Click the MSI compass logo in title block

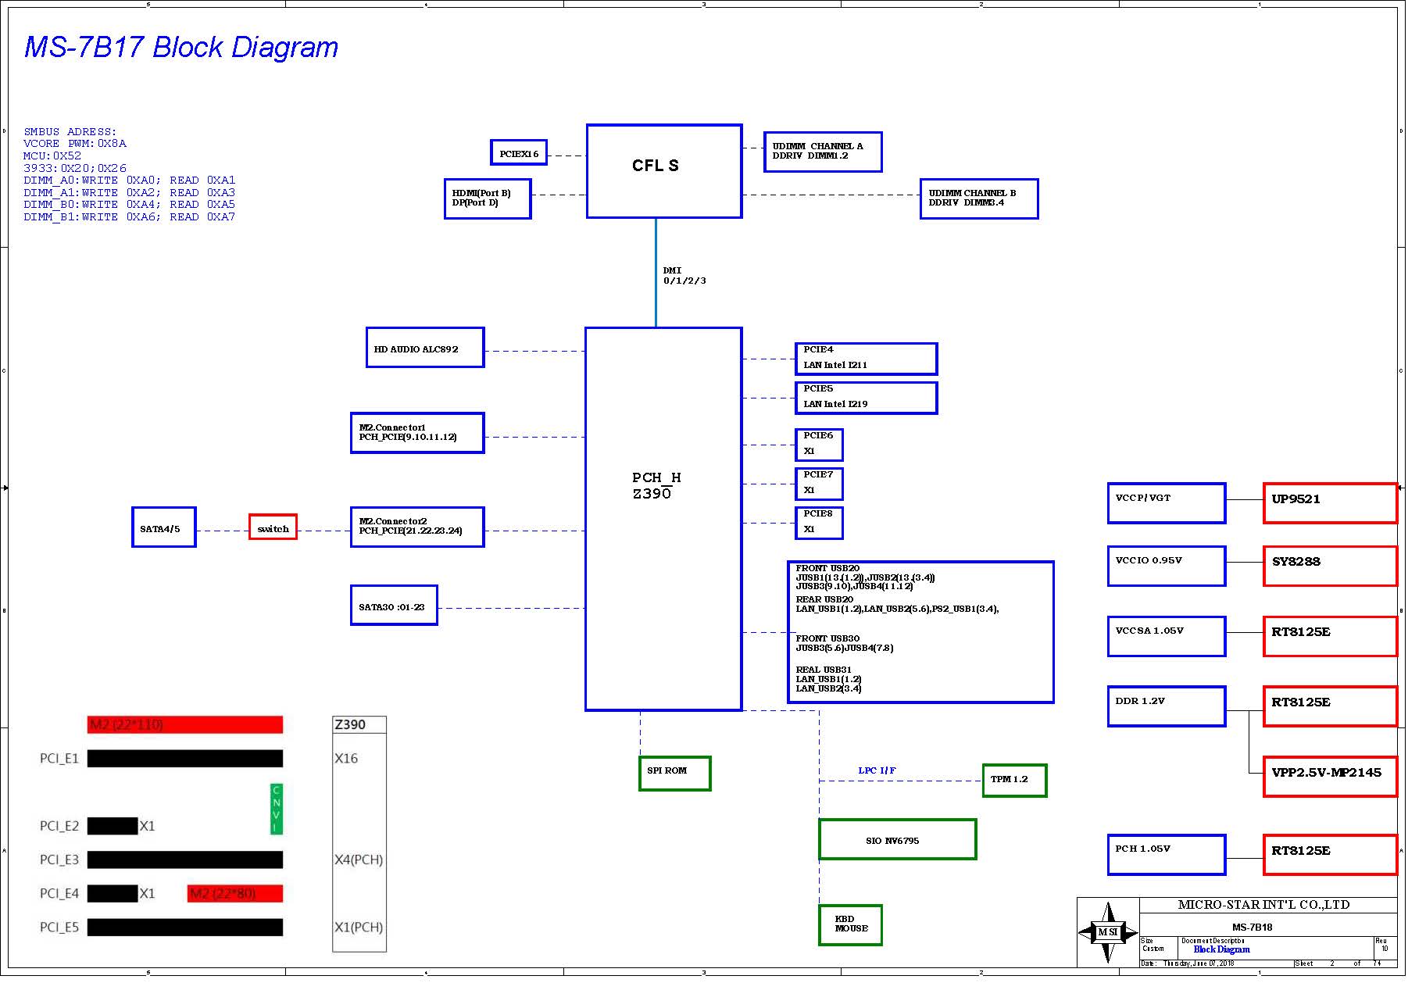1108,932
